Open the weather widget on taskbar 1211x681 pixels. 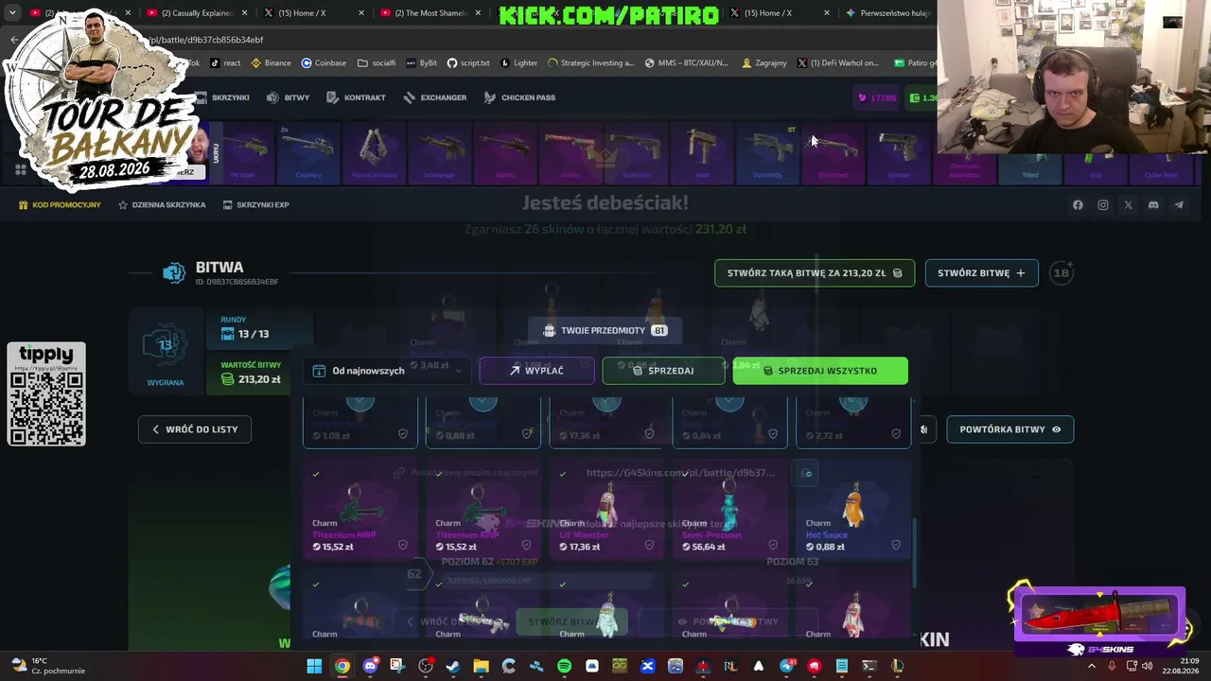click(47, 666)
